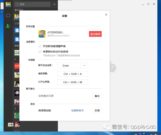This screenshot has height=135, width=161.
Task: Select contact avatar of man in sunglasses
Action: click(x=17, y=75)
